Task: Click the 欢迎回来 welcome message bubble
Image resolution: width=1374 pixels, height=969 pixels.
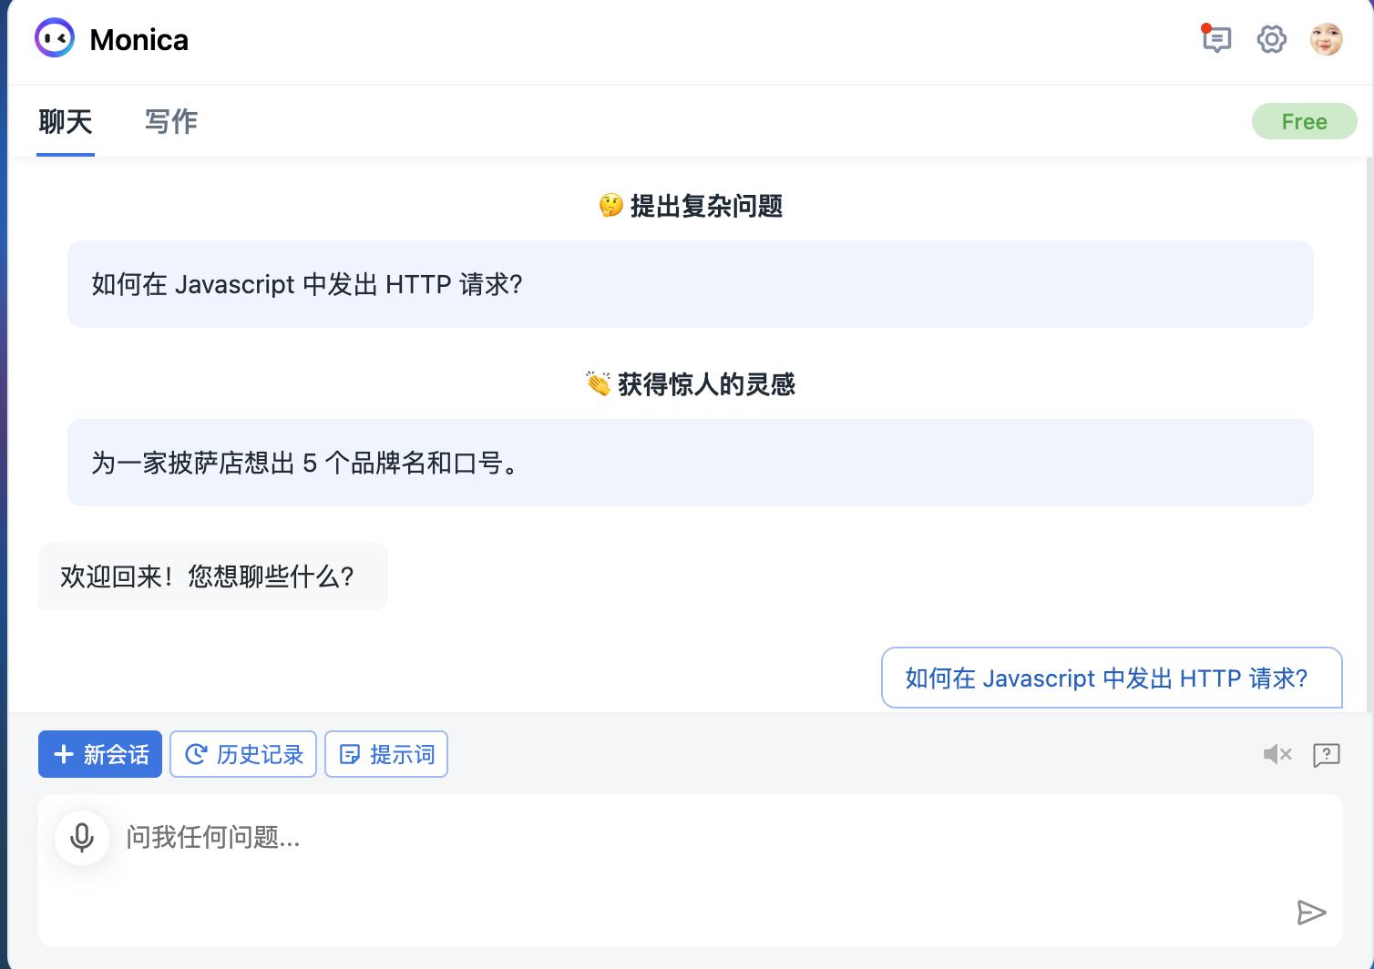Action: (213, 576)
